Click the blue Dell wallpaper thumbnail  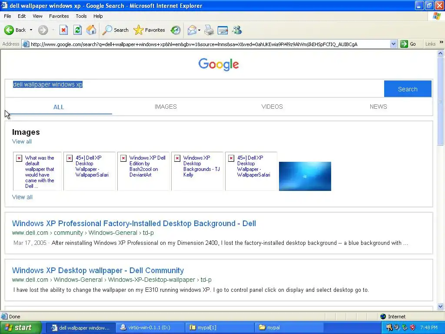point(305,176)
